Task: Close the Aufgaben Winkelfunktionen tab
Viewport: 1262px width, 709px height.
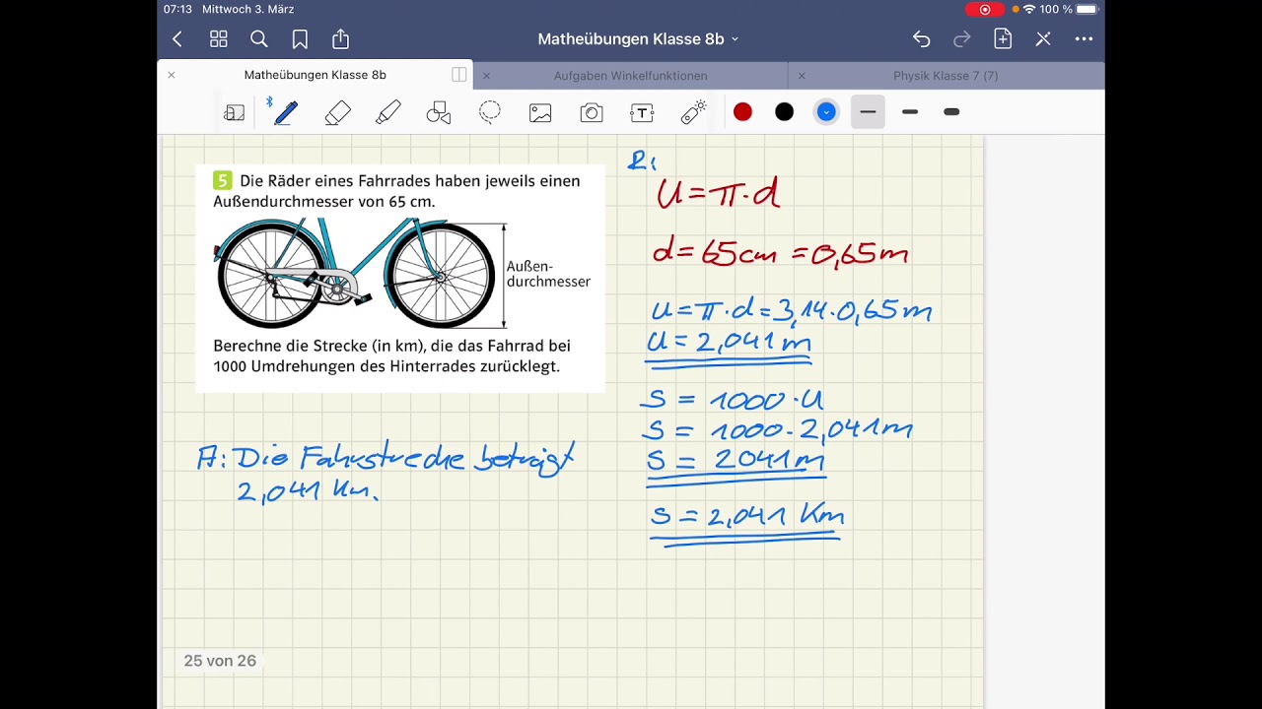Action: (486, 76)
